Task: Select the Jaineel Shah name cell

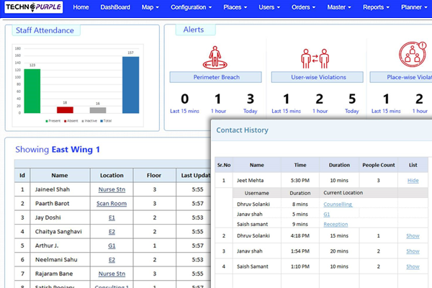Action: point(60,189)
